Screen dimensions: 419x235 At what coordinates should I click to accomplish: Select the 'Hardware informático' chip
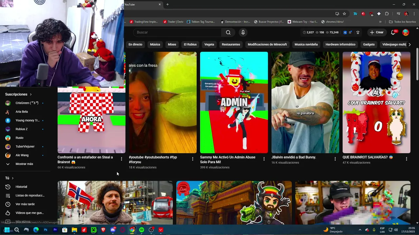click(x=340, y=44)
